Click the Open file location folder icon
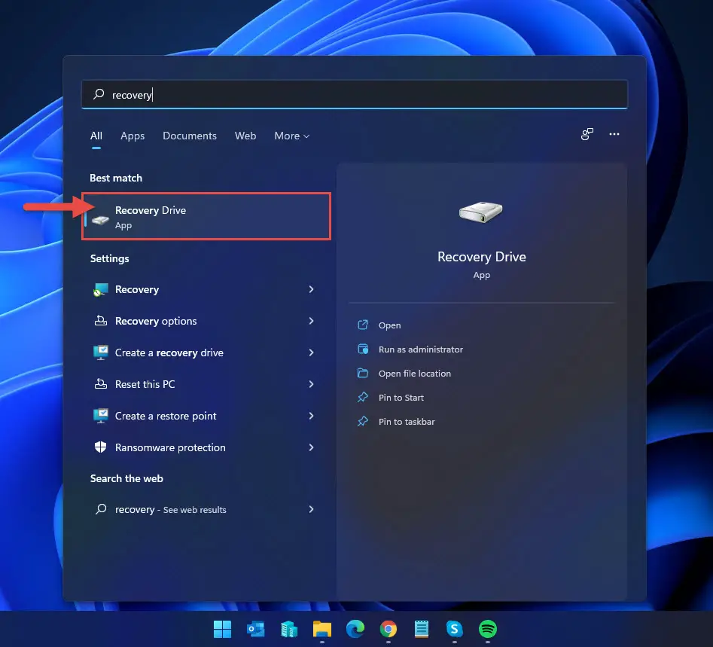 click(363, 373)
